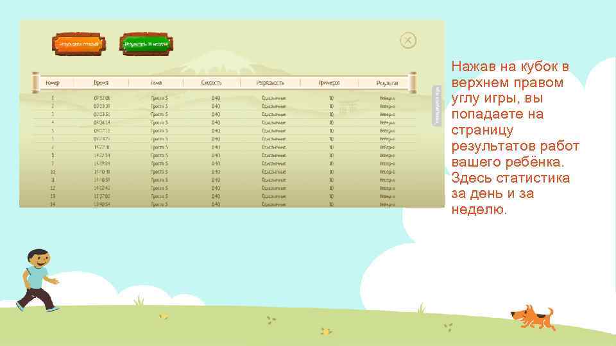The width and height of the screenshot is (616, 346).
Task: Click the 'Номер' column header
Action: point(52,83)
